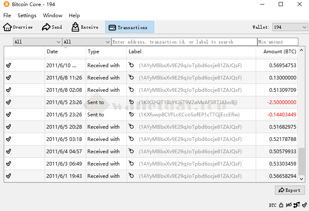Open the Help menu
309x211 pixels.
coord(74,16)
